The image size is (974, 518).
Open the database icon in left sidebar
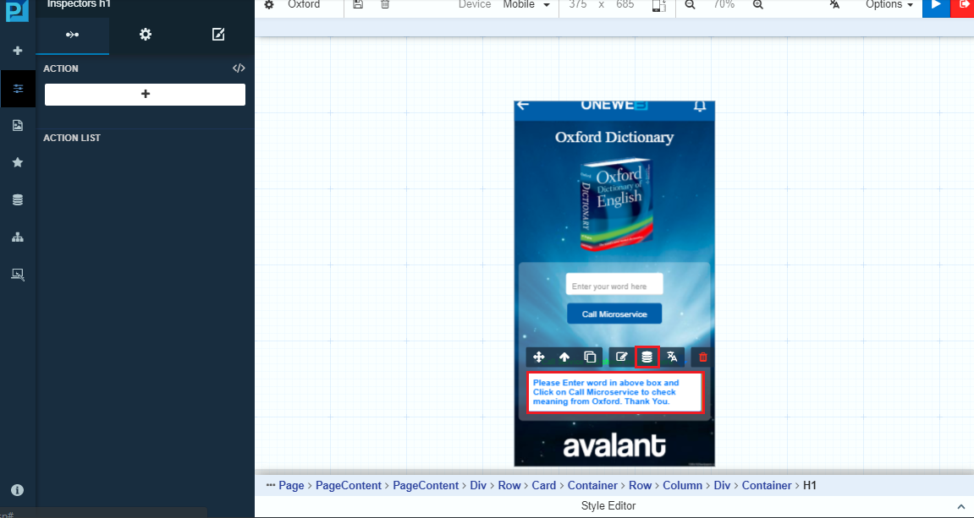point(18,199)
